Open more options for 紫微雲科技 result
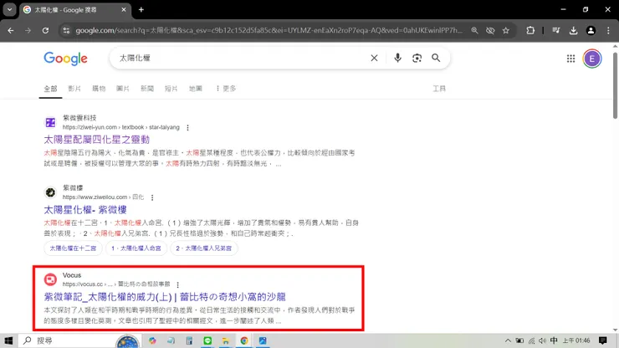The width and height of the screenshot is (619, 348). pos(187,128)
